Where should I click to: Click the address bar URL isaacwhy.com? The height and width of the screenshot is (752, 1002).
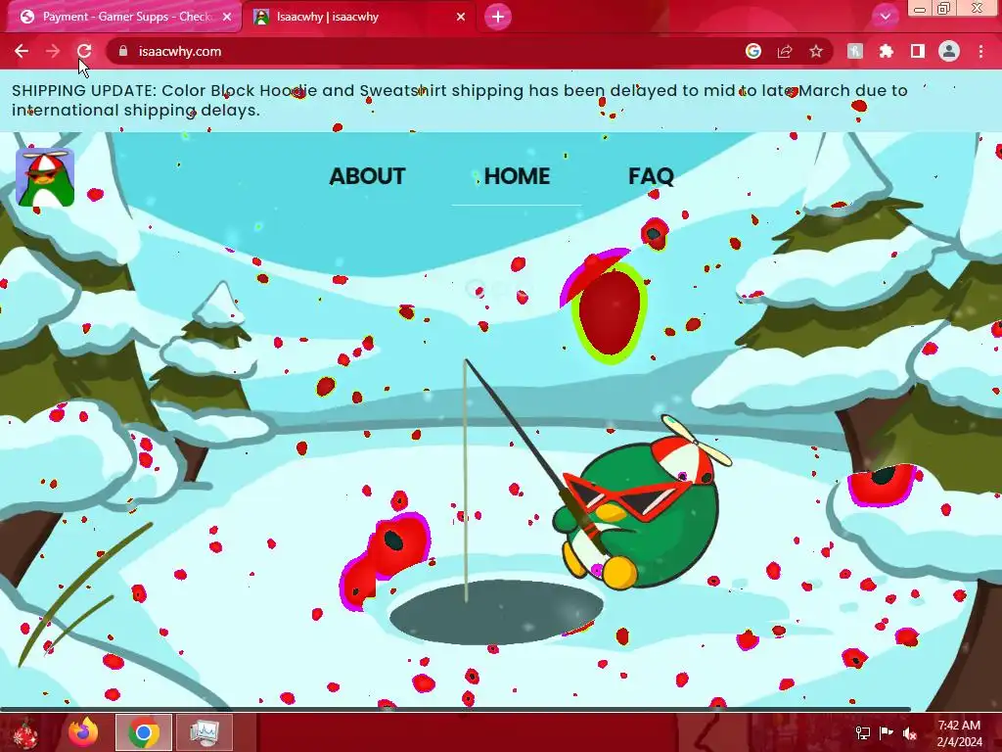[x=180, y=51]
